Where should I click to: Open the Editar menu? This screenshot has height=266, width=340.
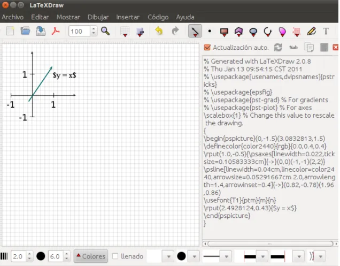coord(40,17)
